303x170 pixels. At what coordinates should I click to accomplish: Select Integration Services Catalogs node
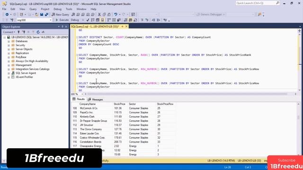(33, 69)
